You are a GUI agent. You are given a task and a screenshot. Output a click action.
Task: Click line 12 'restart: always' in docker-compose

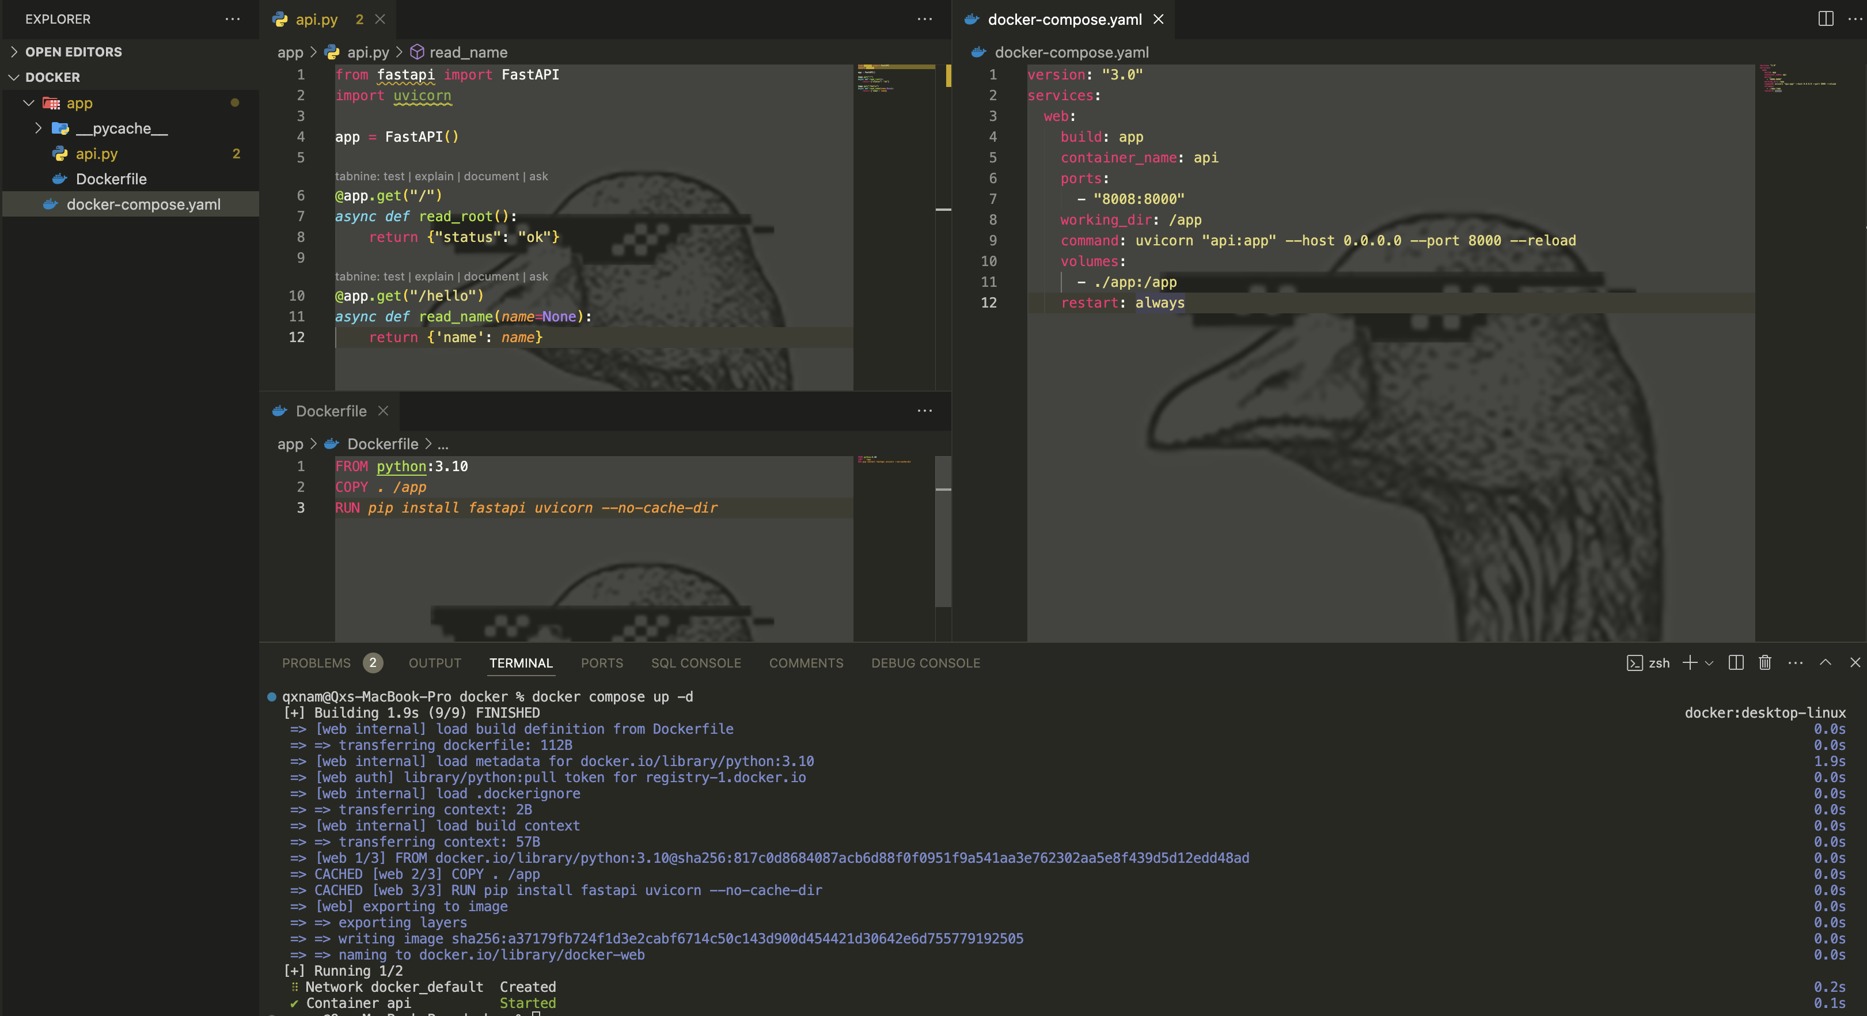1122,303
